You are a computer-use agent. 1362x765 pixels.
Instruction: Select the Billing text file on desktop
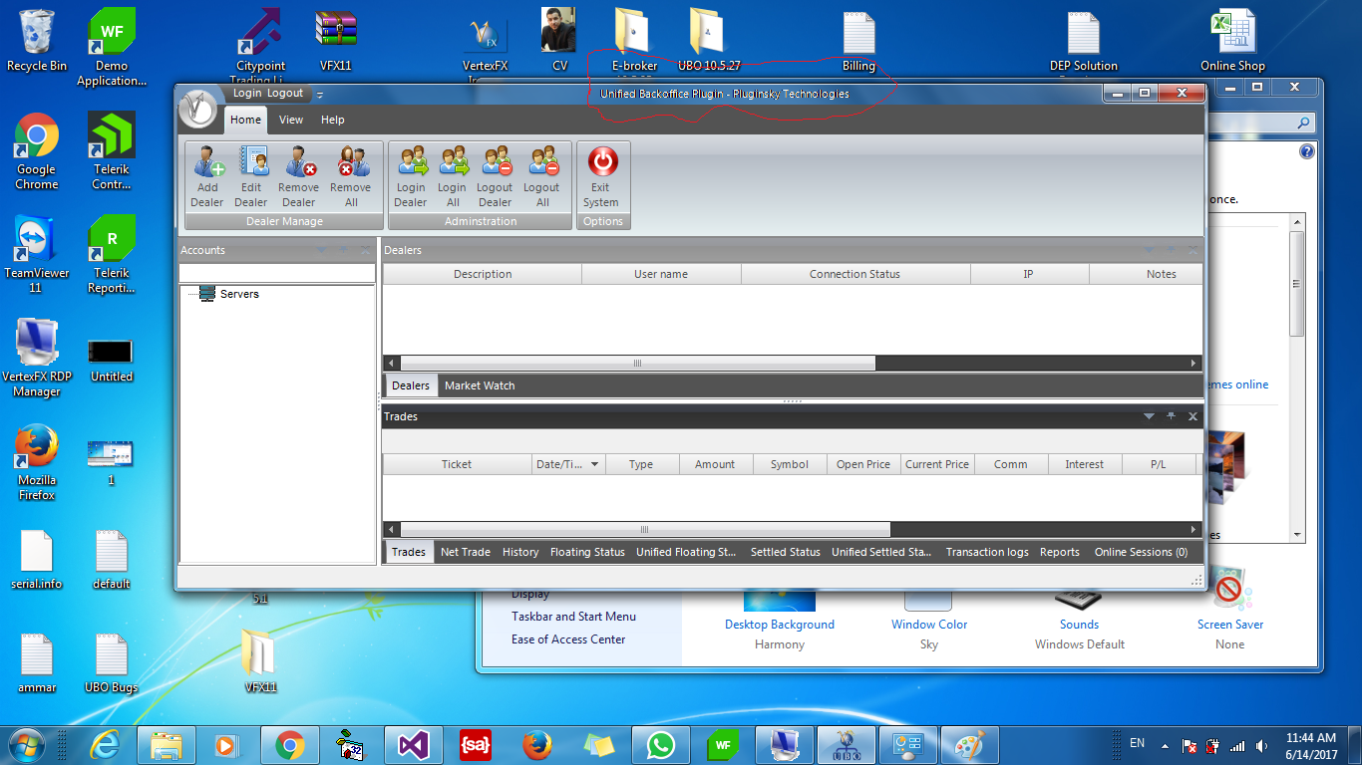tap(858, 42)
